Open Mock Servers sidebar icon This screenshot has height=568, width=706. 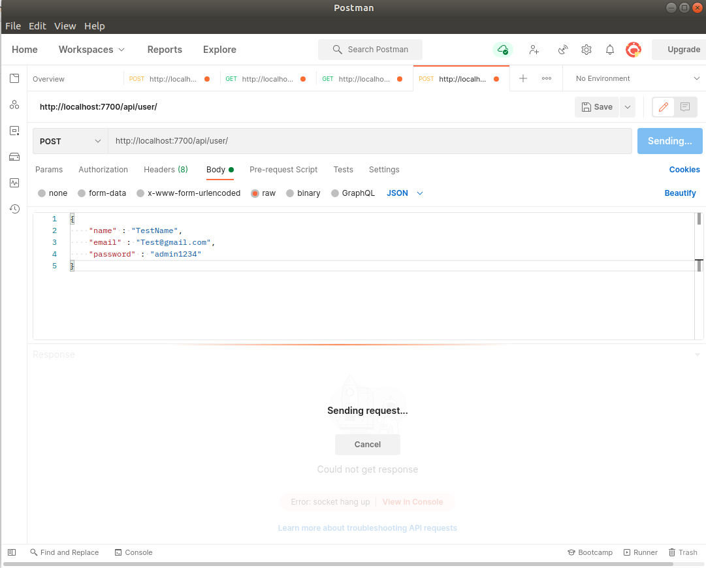[x=14, y=157]
